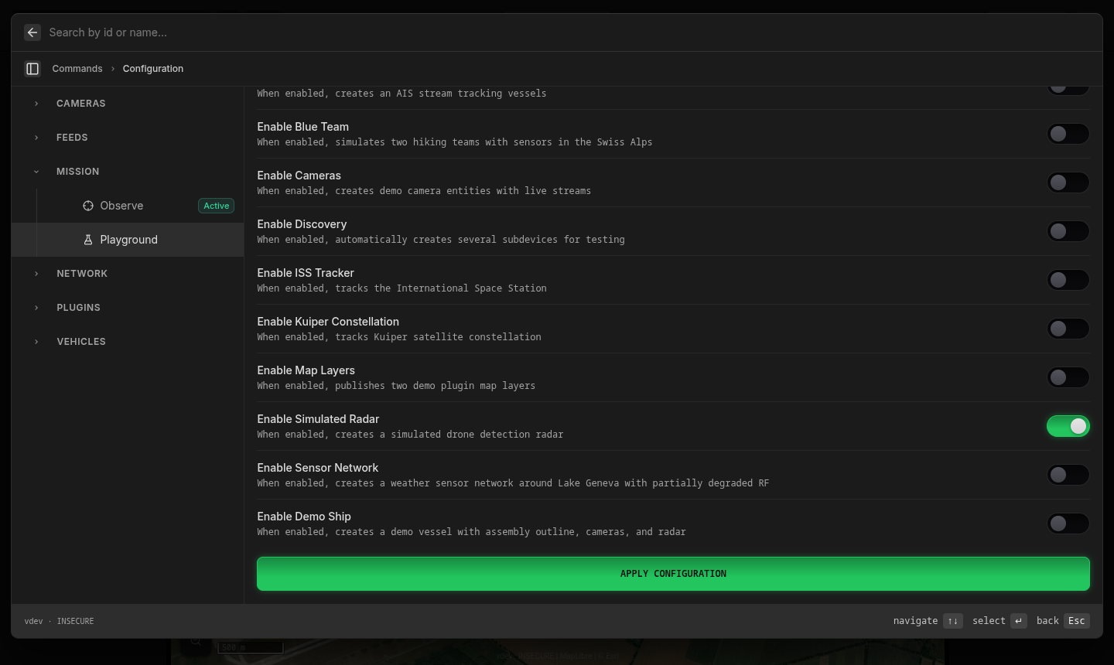This screenshot has width=1114, height=665.
Task: Click the vdev version label
Action: (x=34, y=621)
